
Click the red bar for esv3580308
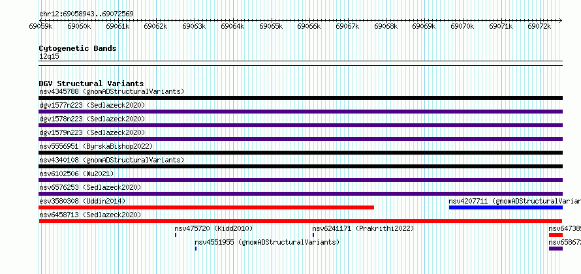point(206,207)
